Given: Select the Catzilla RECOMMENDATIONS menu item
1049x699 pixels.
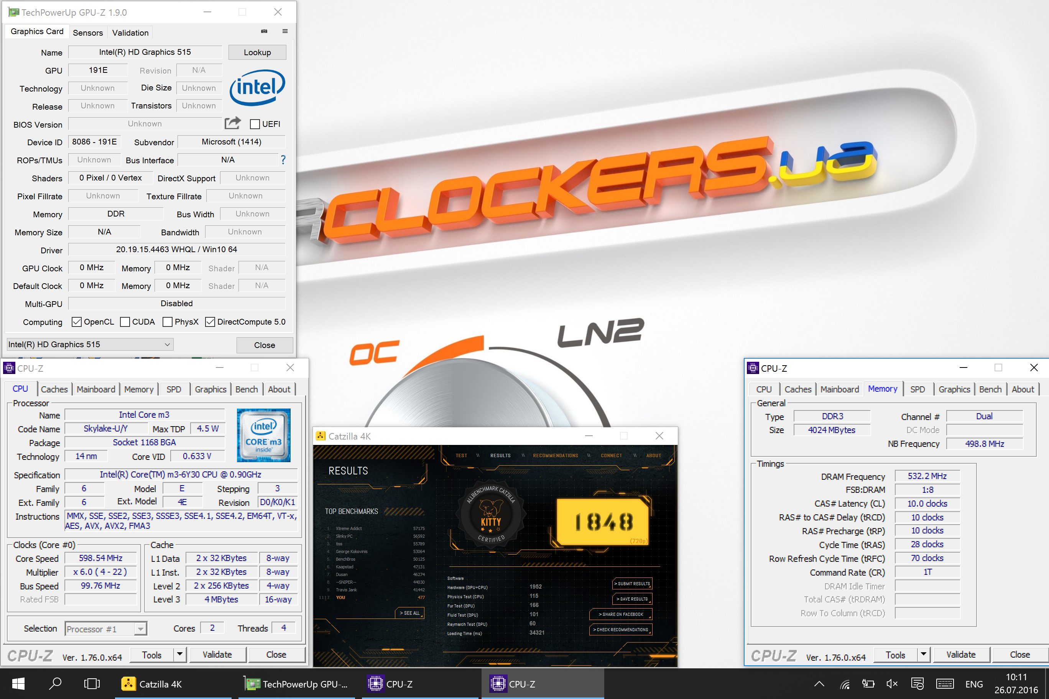Looking at the screenshot, I should (555, 456).
